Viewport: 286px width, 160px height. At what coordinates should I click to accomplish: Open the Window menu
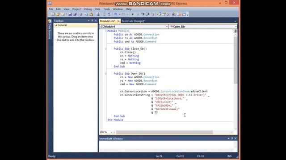[118, 9]
